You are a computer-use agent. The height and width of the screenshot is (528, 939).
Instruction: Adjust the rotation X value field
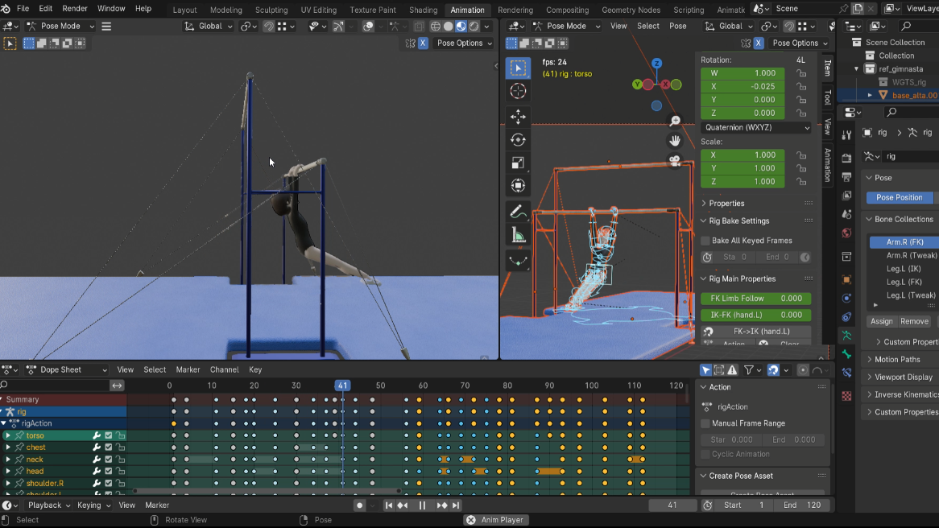click(743, 86)
